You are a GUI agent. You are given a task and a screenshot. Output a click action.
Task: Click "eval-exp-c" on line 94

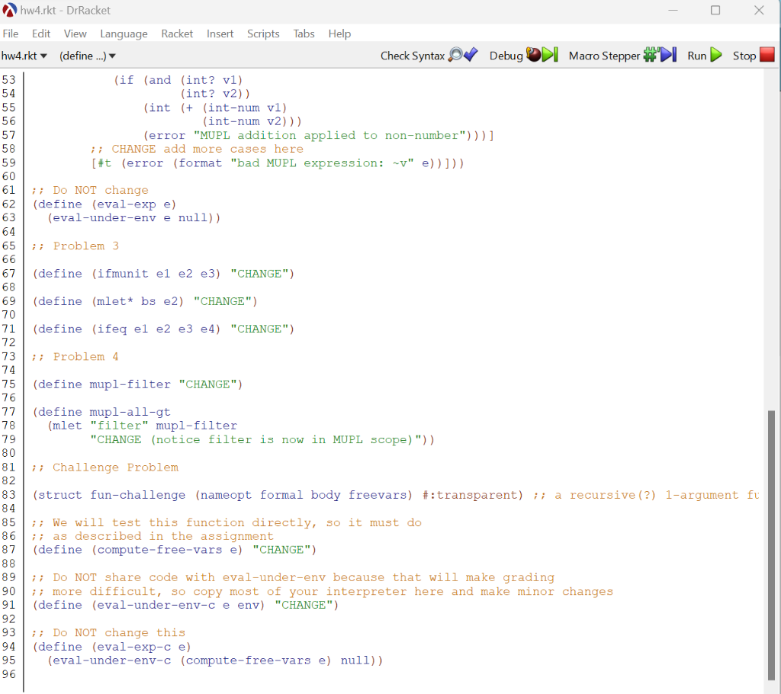click(133, 647)
